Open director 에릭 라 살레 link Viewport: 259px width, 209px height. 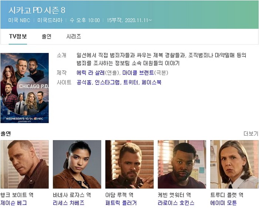click(91, 73)
